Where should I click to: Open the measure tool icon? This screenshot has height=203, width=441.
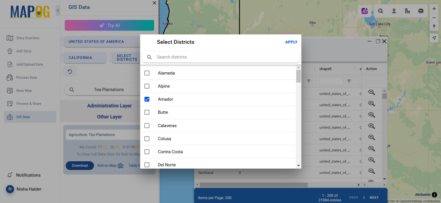[407, 11]
